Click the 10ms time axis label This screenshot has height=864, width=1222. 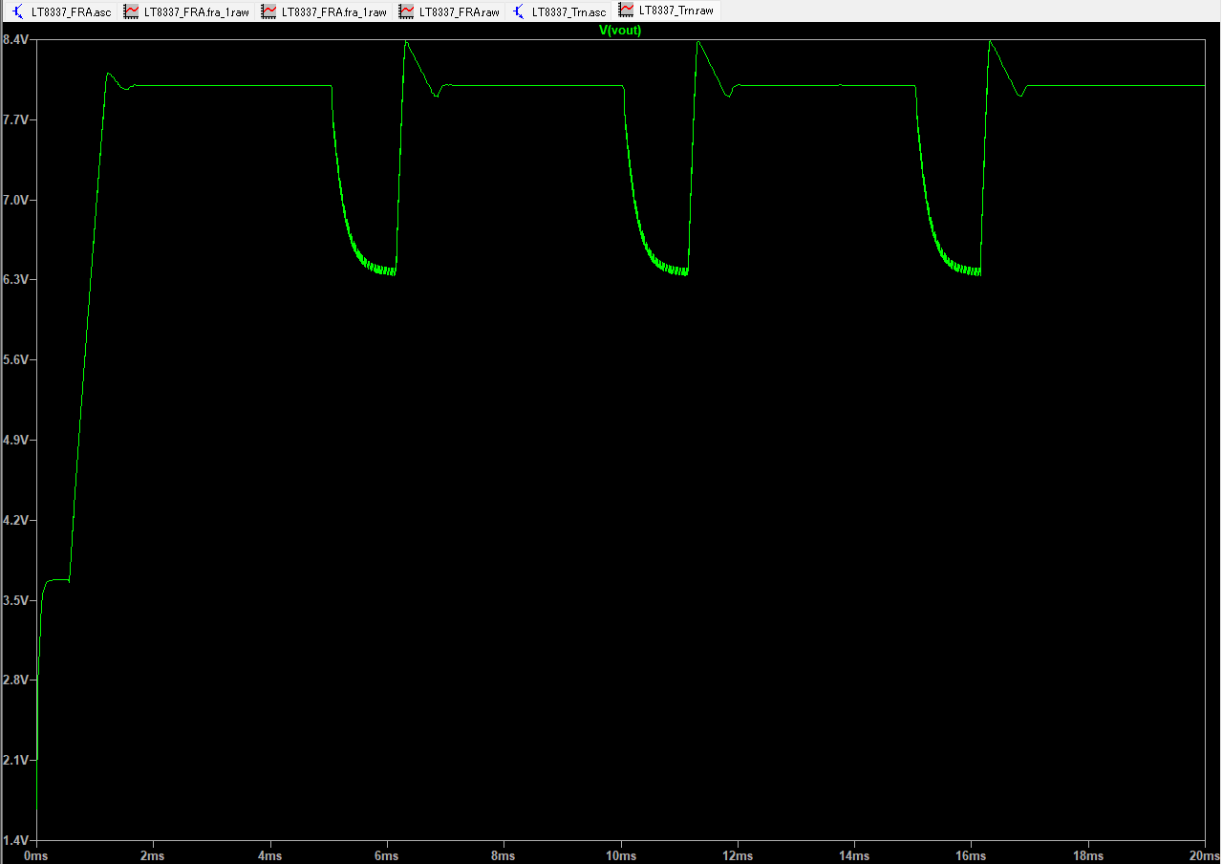pyautogui.click(x=621, y=855)
